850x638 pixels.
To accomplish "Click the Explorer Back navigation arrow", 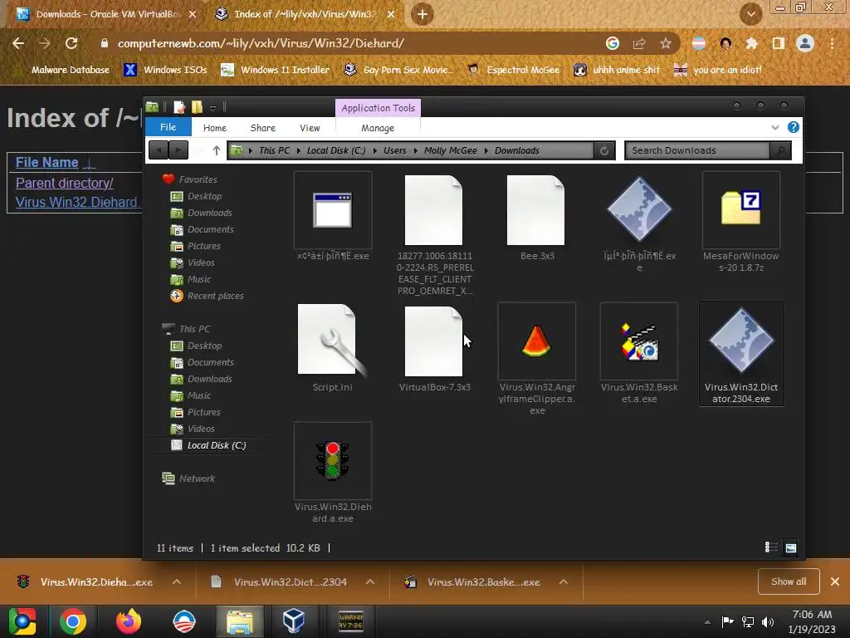I will pos(159,150).
